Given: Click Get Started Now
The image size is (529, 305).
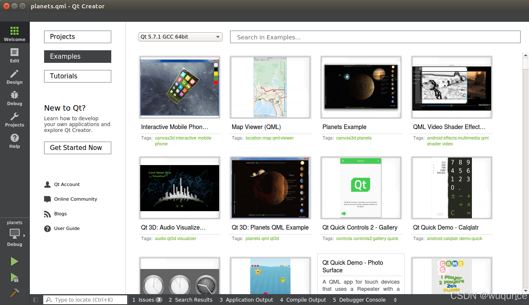Looking at the screenshot, I should (x=78, y=148).
